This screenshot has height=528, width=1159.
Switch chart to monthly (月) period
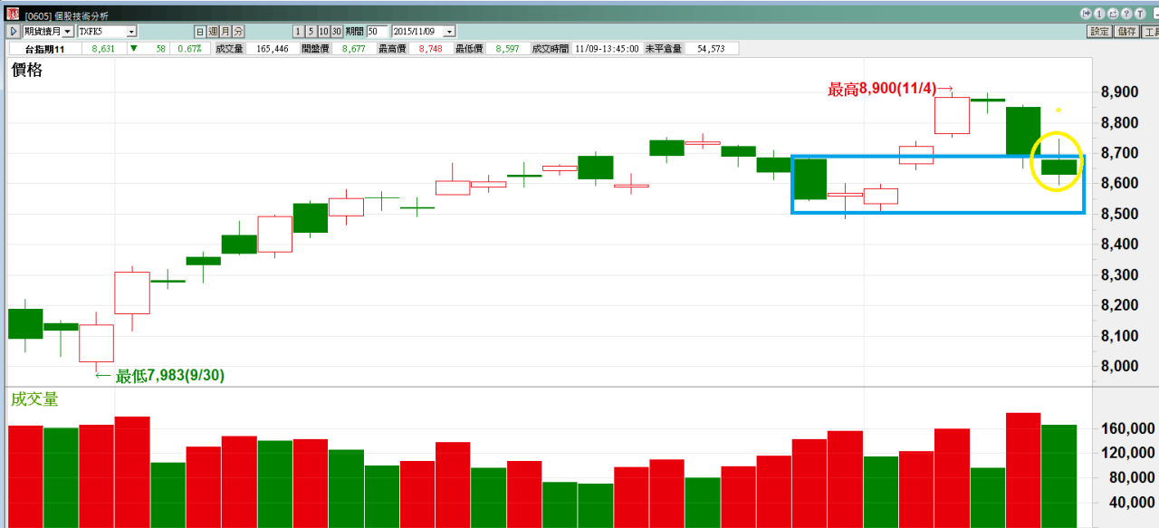click(x=225, y=32)
